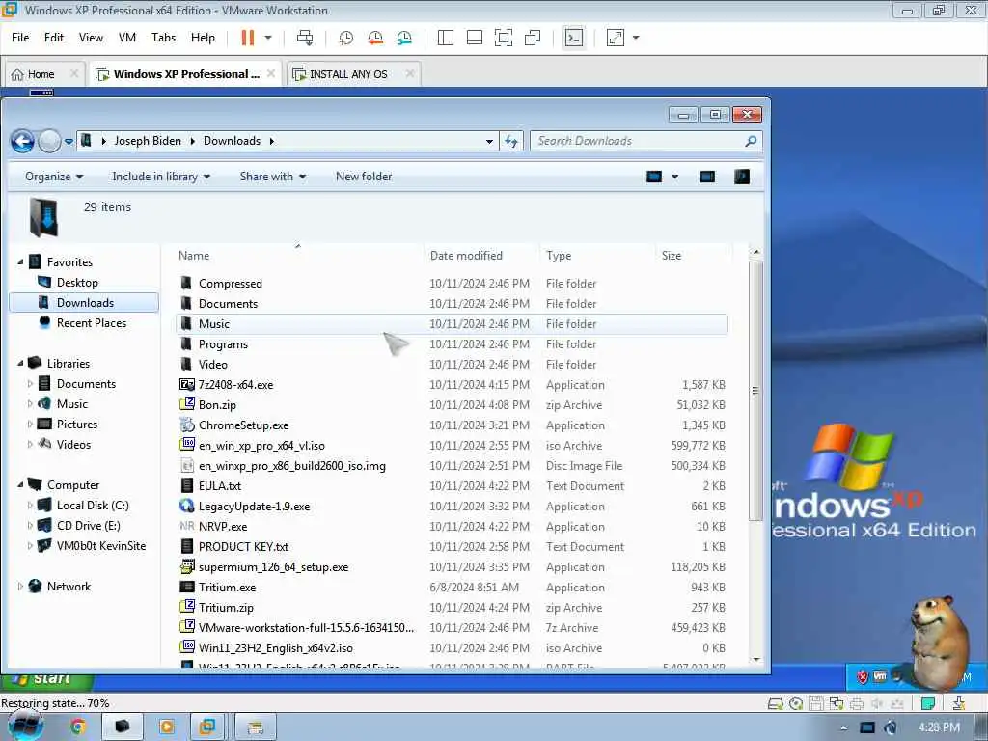Take a snapshot of the VM
The width and height of the screenshot is (988, 741).
[346, 38]
